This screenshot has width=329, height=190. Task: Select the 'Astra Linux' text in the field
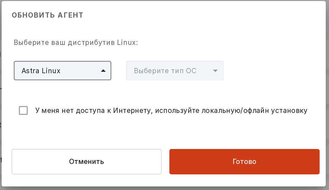pos(41,71)
